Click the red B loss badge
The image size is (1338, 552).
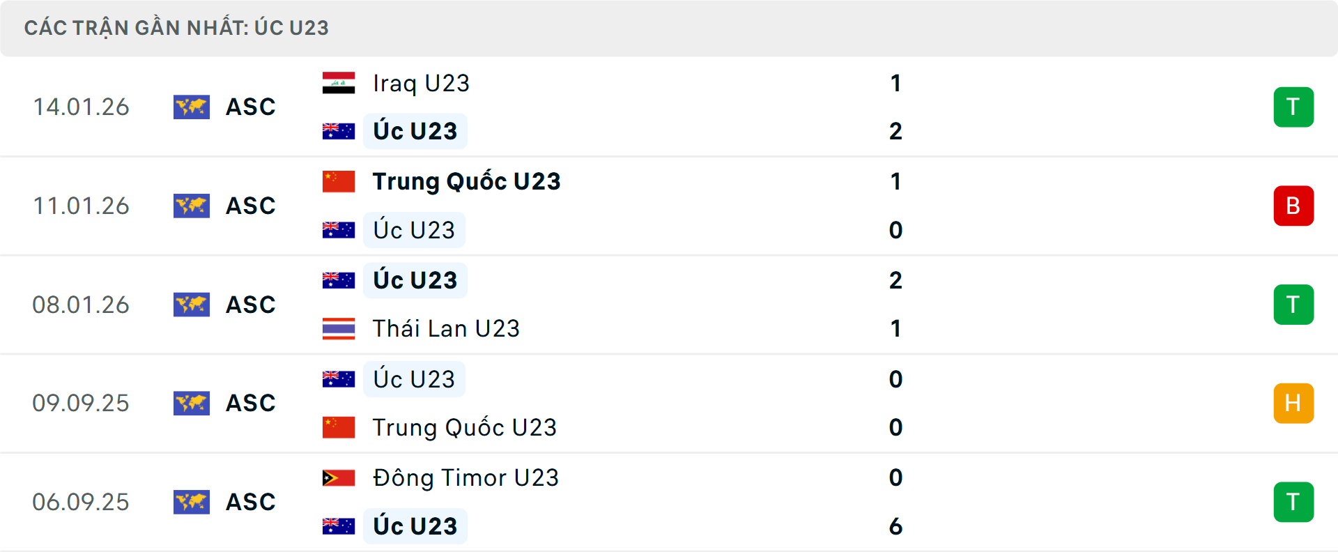(1293, 206)
